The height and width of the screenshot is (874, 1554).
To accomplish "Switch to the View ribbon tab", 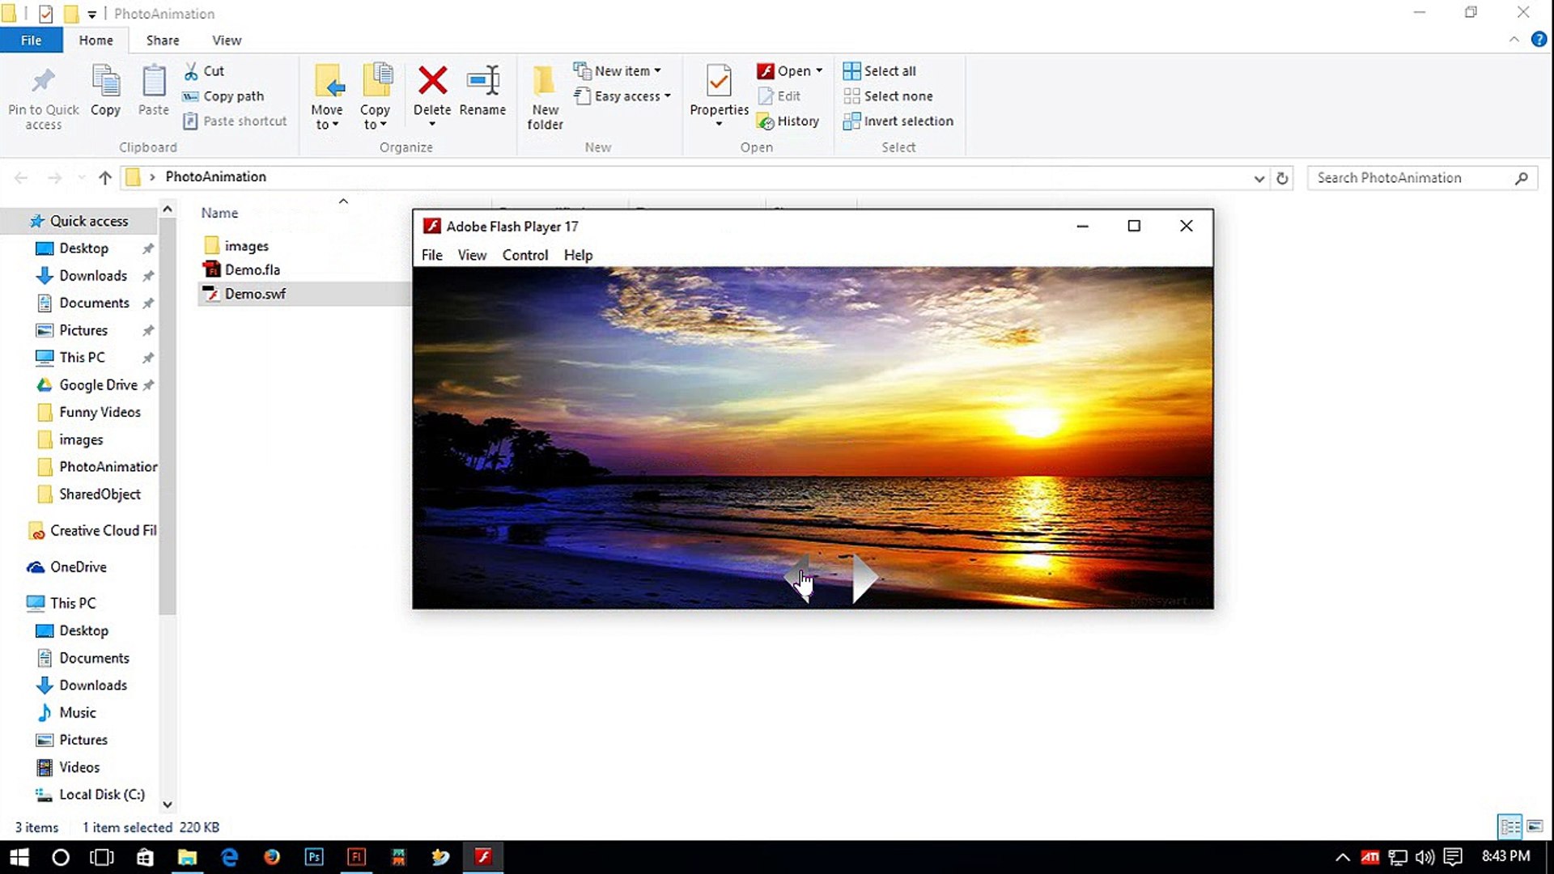I will tap(226, 40).
